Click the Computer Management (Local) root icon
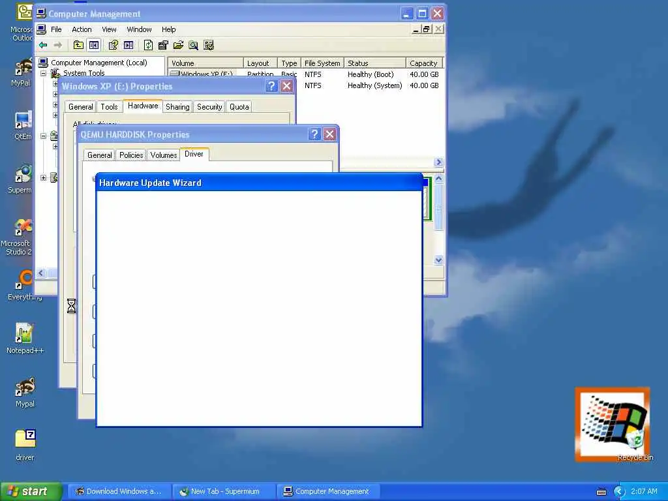Viewport: 668px width, 501px height. pyautogui.click(x=43, y=63)
